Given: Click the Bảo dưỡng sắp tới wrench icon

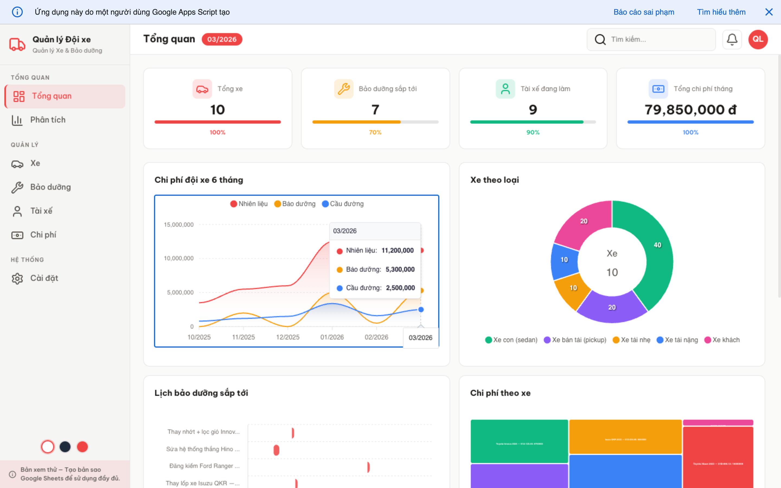Looking at the screenshot, I should pyautogui.click(x=343, y=89).
